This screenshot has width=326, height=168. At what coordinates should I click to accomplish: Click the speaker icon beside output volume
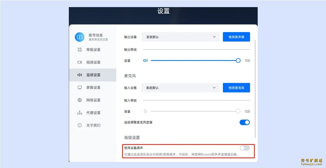coord(146,60)
